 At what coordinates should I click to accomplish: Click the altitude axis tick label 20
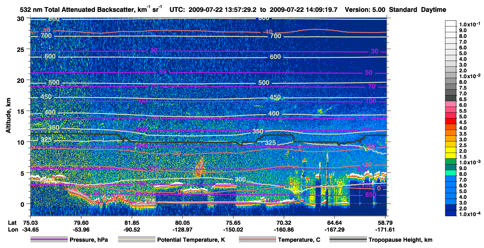click(22, 80)
